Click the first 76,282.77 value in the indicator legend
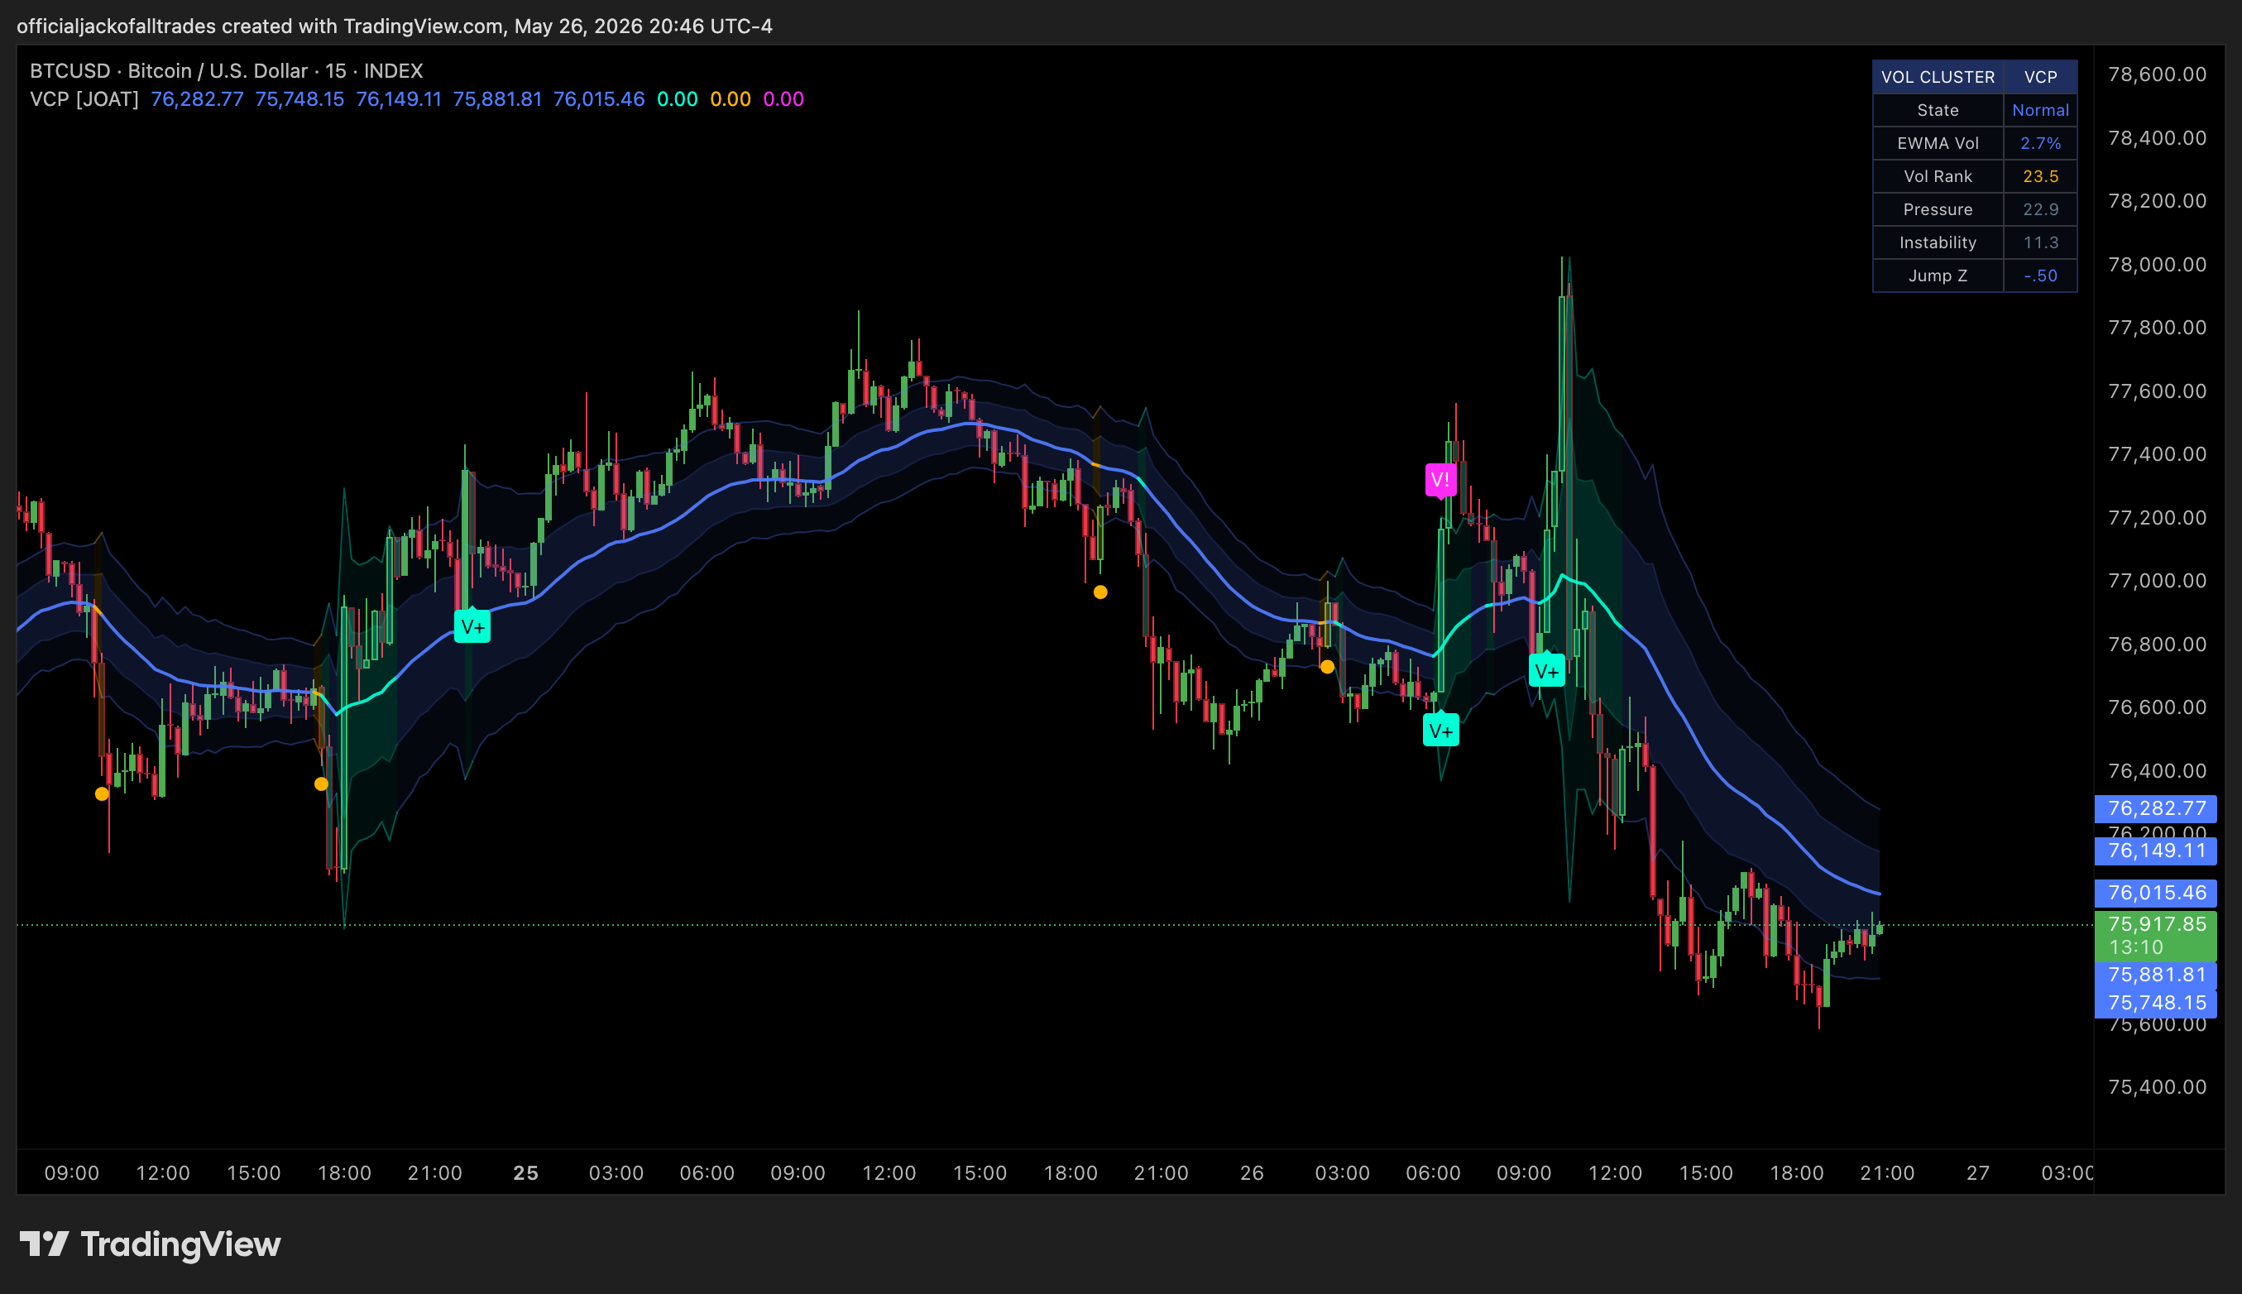This screenshot has width=2242, height=1294. click(197, 98)
